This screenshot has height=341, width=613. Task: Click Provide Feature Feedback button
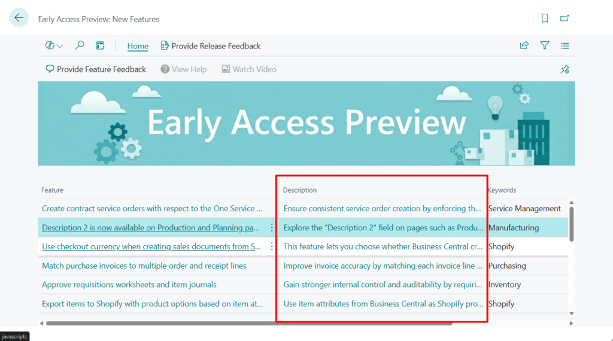tap(96, 69)
